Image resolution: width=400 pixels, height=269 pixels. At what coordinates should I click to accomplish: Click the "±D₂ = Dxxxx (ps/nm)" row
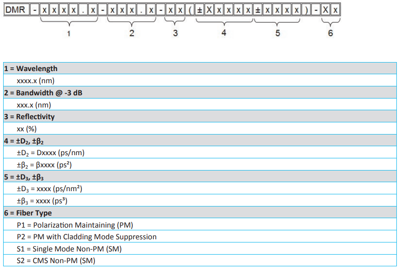coord(50,152)
